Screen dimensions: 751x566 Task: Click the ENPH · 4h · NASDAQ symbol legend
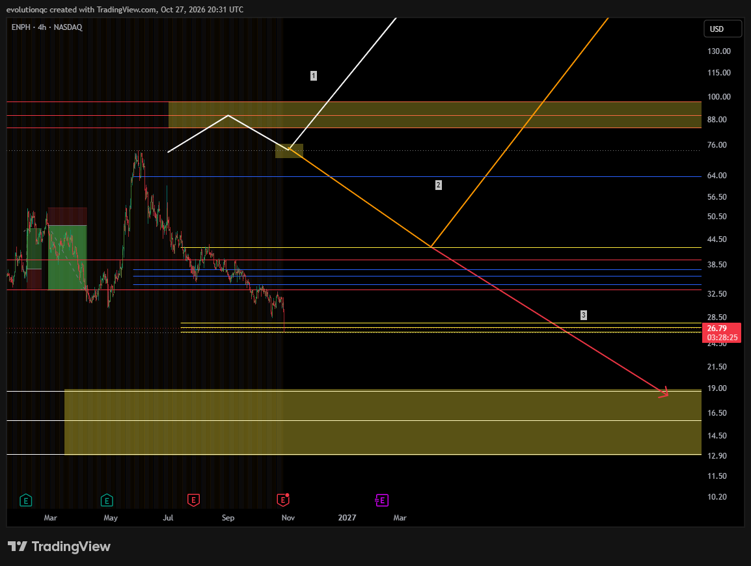point(47,27)
